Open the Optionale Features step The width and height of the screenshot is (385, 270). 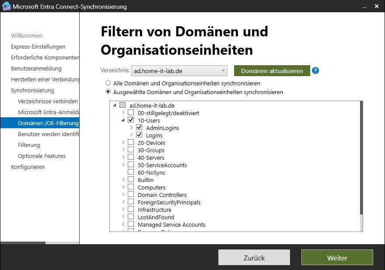[x=42, y=156]
